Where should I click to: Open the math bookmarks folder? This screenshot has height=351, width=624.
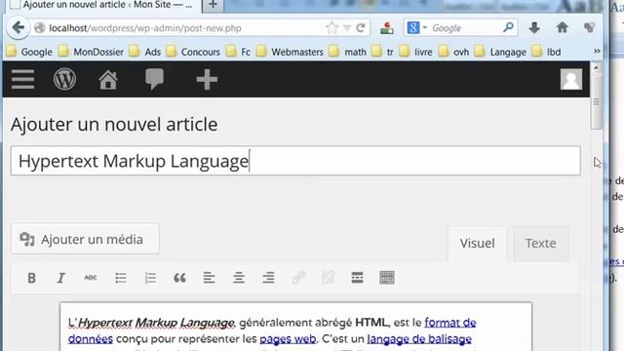pos(347,52)
